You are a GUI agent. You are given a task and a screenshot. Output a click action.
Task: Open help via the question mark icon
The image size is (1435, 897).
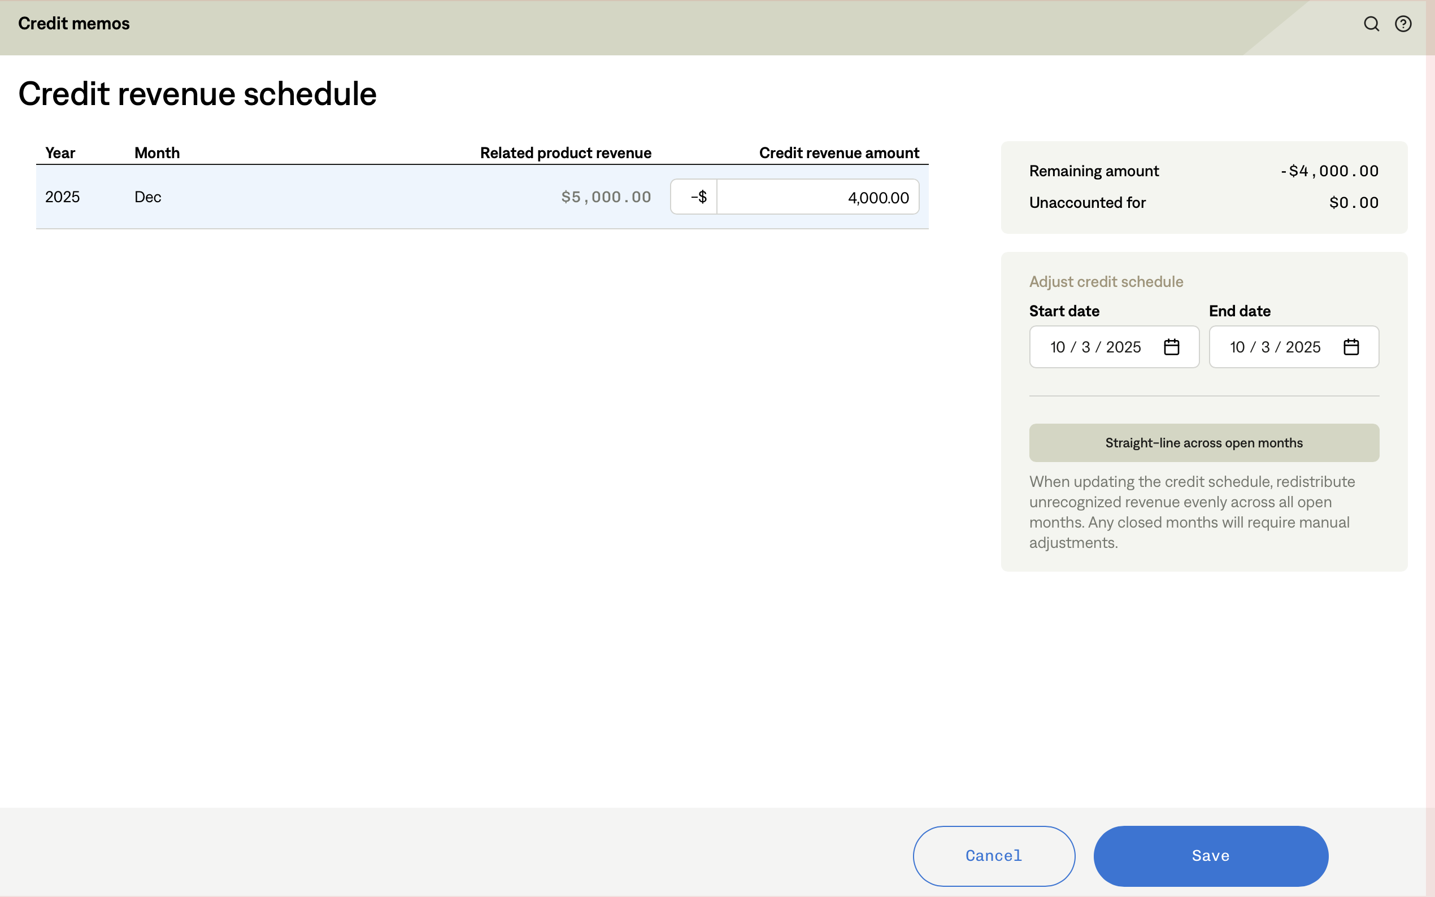(x=1404, y=24)
